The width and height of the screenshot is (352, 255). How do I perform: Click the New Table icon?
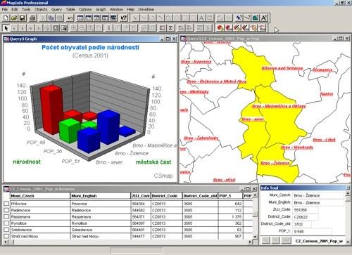6,18
